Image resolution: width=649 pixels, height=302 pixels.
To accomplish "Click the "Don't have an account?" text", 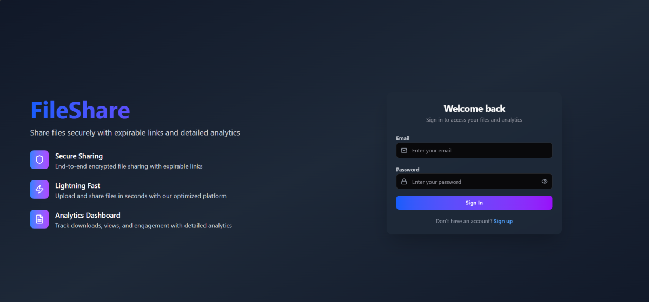I will point(463,222).
